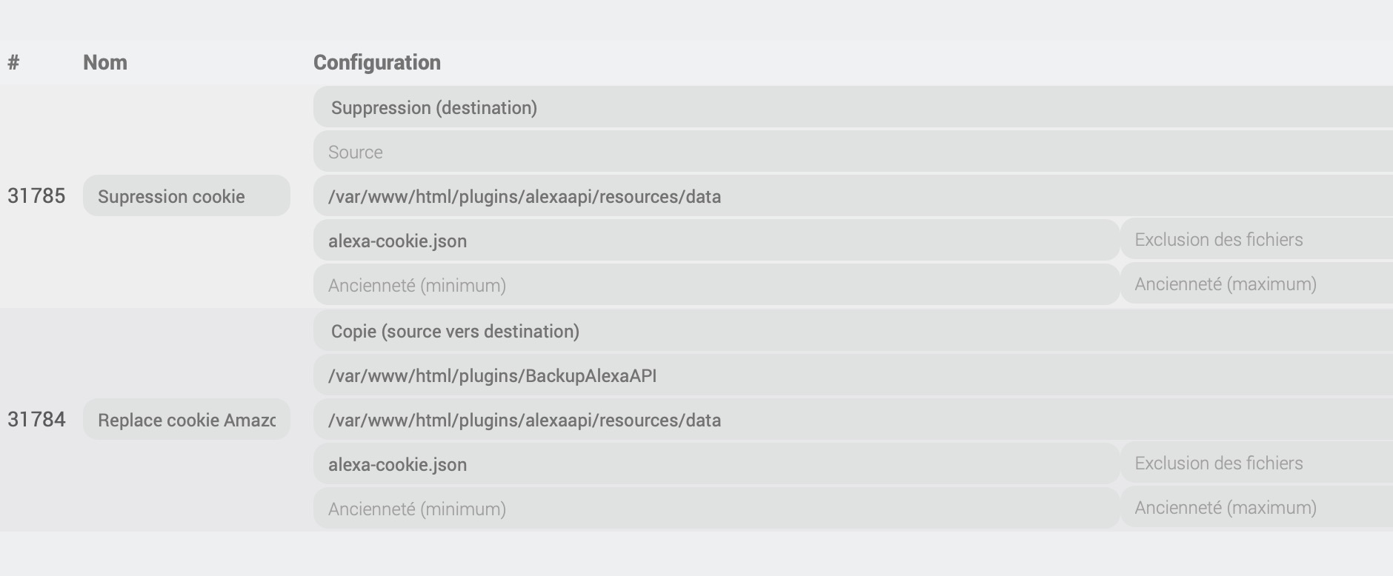Focus the empty Source field
The image size is (1393, 576).
tap(852, 152)
